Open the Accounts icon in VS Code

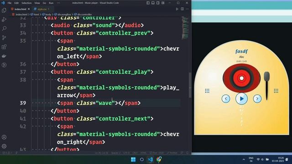tap(4, 137)
